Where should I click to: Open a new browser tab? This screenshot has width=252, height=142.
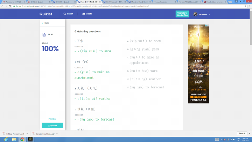230,2
